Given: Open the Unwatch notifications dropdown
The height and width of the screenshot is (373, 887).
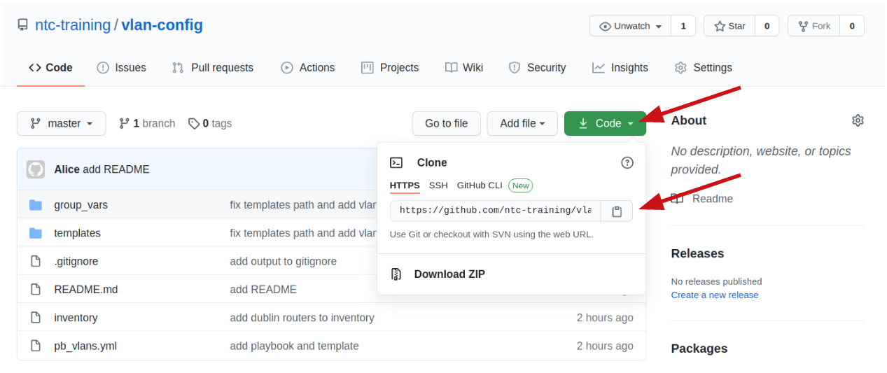Looking at the screenshot, I should (631, 26).
